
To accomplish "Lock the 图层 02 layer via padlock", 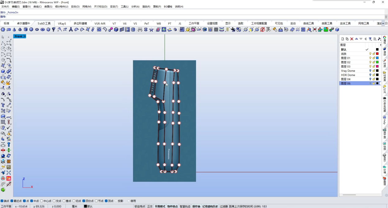I will 374,62.
